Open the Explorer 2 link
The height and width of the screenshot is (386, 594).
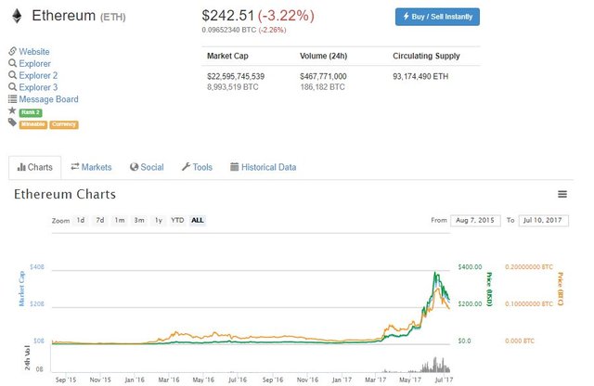[38, 75]
